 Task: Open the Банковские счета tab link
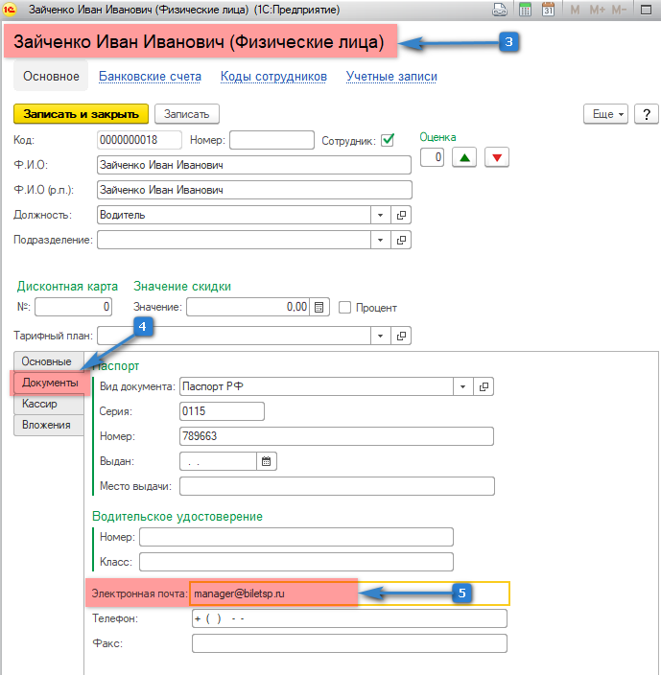[x=150, y=76]
